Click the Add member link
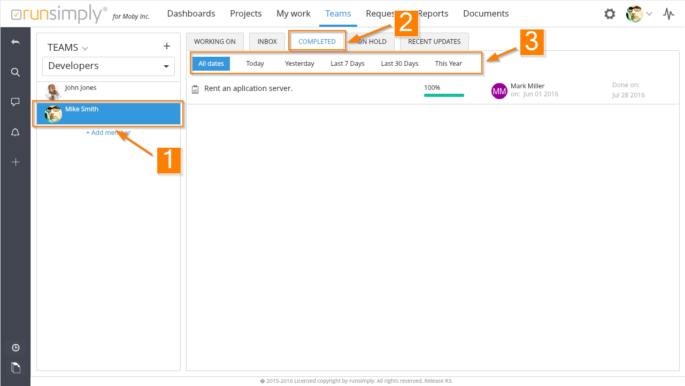Screen dimensions: 685x386 click(108, 133)
